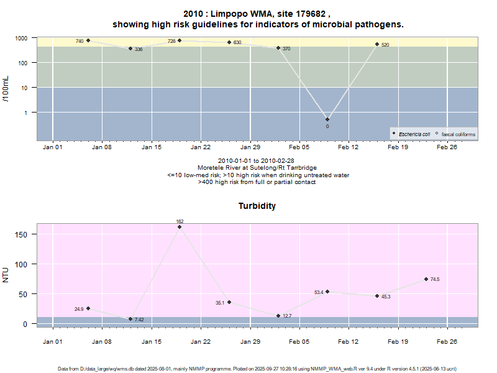Select the data point labeled 630
The height and width of the screenshot is (373, 497).
click(229, 42)
